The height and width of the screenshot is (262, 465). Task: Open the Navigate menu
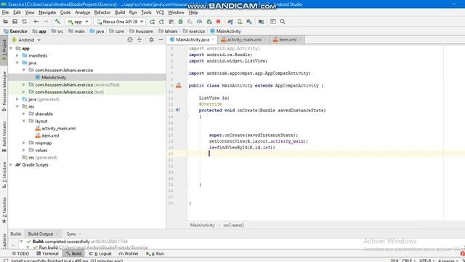pos(47,12)
